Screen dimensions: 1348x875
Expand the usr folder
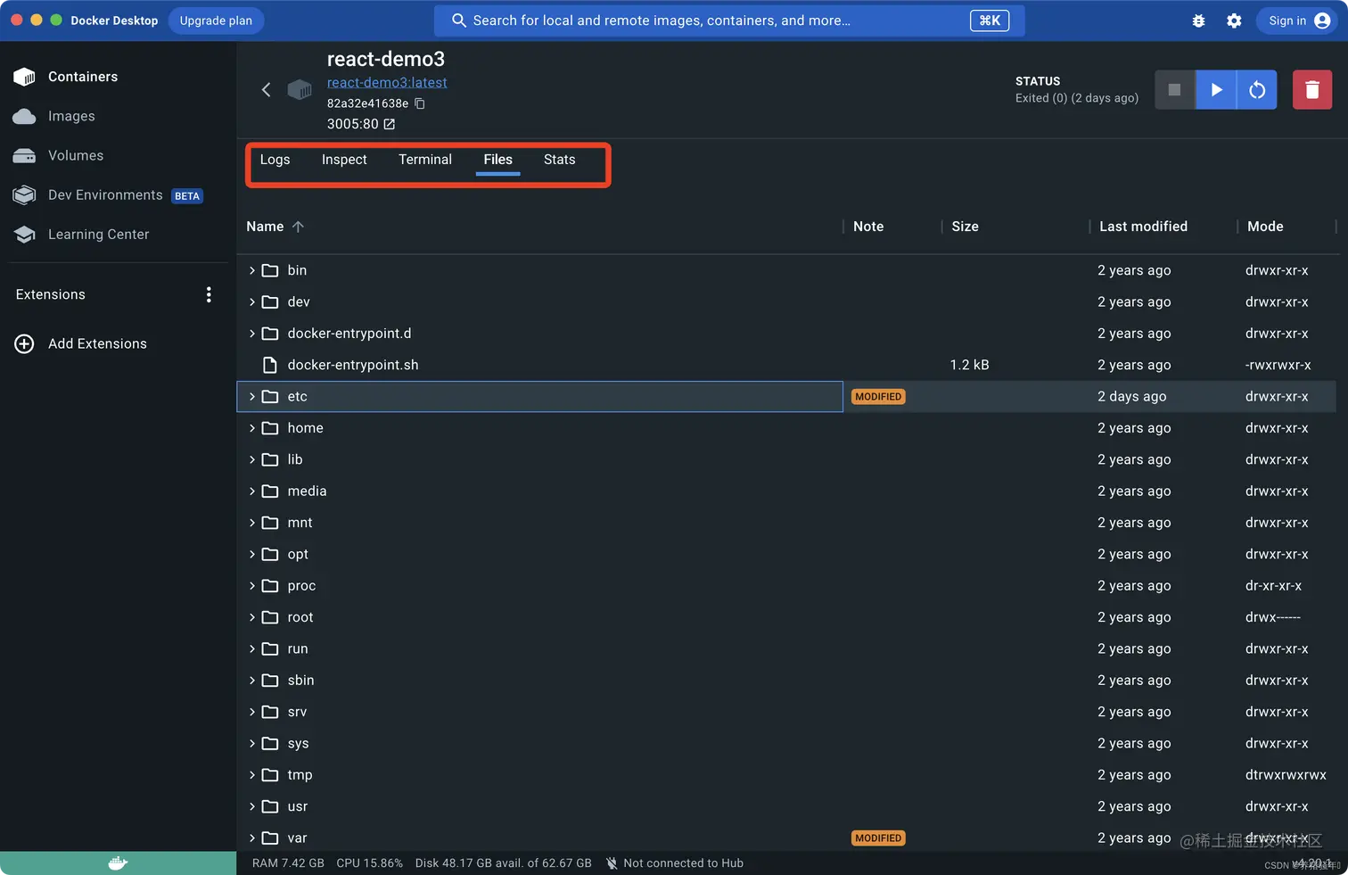pos(252,806)
